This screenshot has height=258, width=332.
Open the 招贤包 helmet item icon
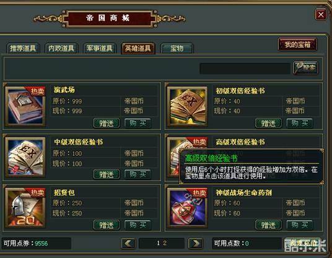[x=25, y=208]
